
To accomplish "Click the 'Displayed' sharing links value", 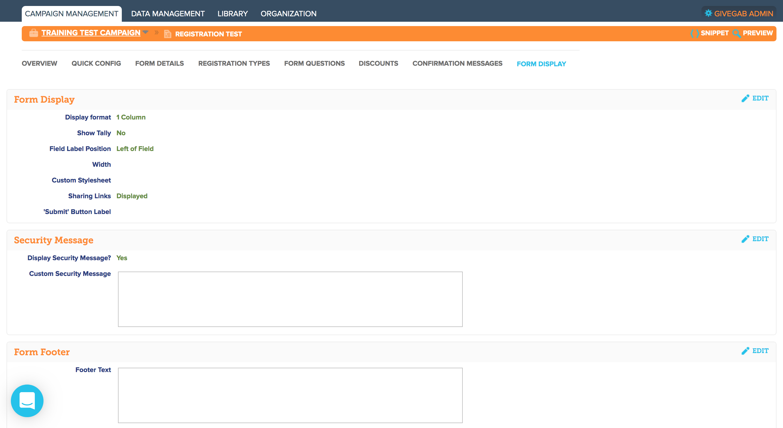I will [x=132, y=196].
